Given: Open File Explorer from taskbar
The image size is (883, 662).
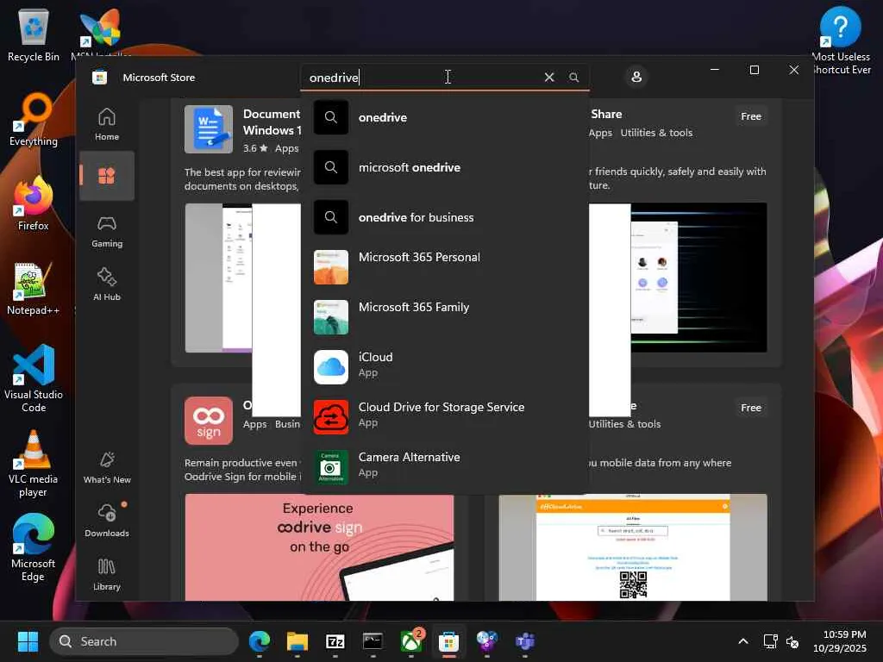Looking at the screenshot, I should (297, 641).
